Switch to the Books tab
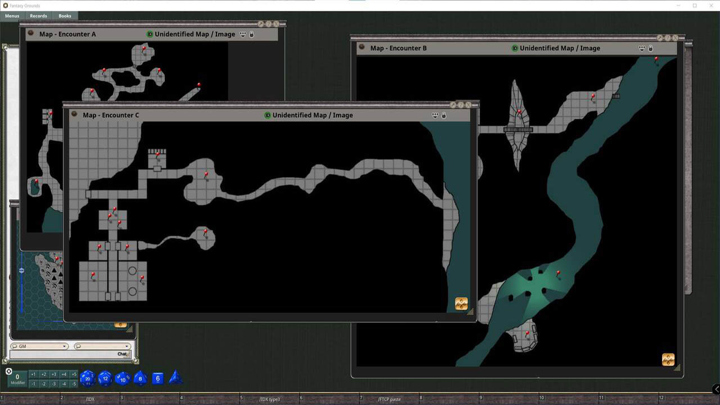This screenshot has height=405, width=720. tap(65, 16)
